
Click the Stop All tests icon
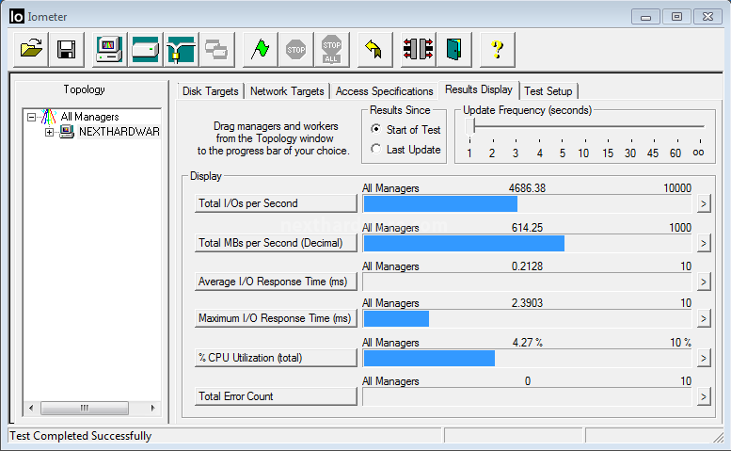click(332, 50)
